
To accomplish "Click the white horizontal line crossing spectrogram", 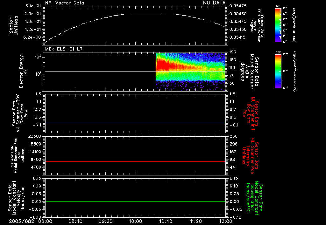I will pos(135,72).
